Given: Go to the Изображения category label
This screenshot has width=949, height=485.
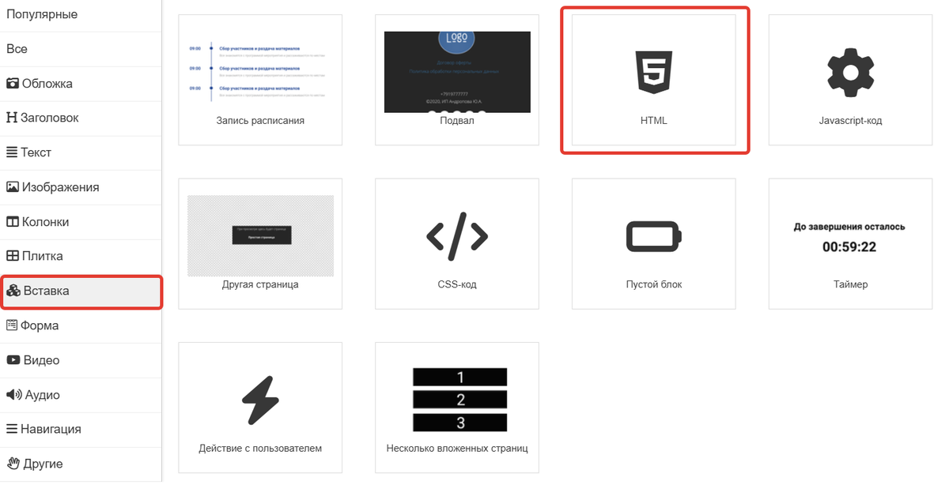Looking at the screenshot, I should click(x=61, y=187).
